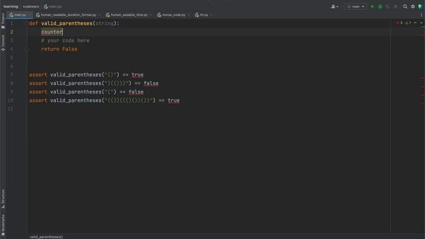
Task: Click line number 2 in gutter
Action: pyautogui.click(x=12, y=32)
